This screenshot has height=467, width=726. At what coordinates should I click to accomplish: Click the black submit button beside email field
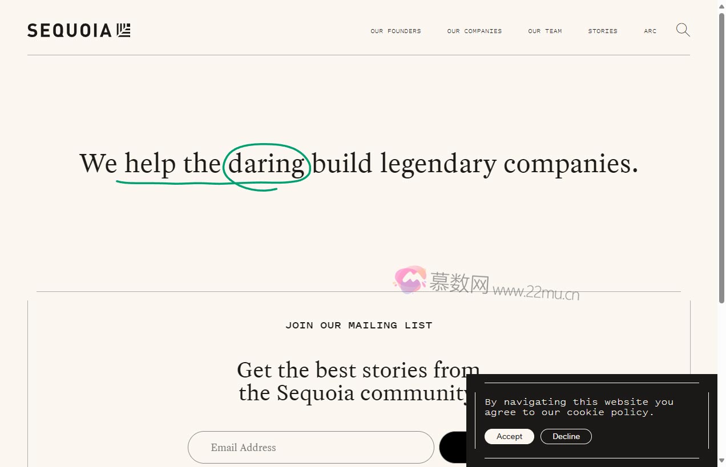tap(453, 447)
